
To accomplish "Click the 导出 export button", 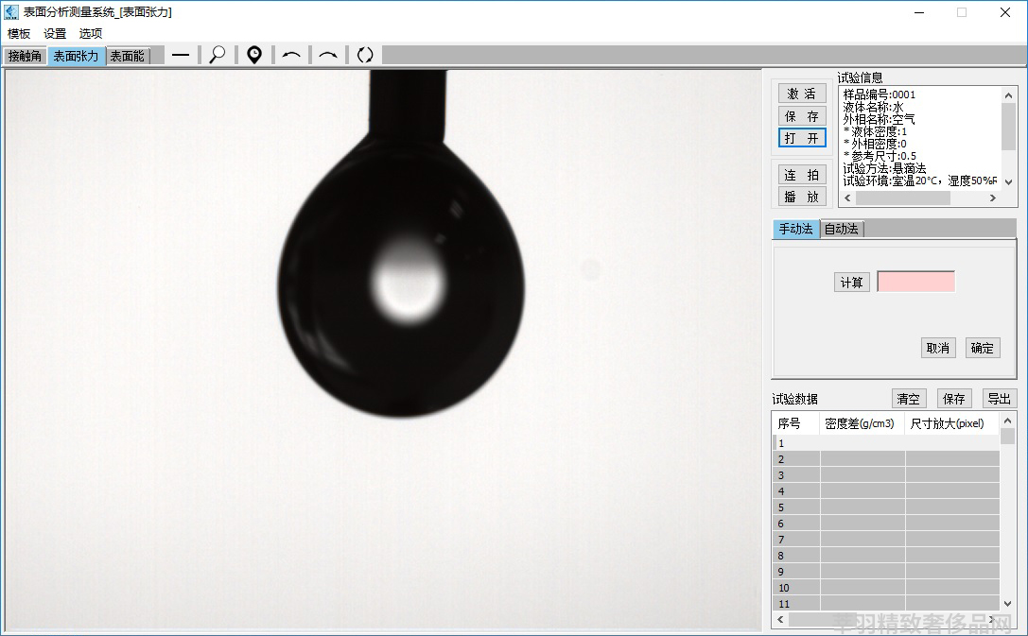I will 999,398.
